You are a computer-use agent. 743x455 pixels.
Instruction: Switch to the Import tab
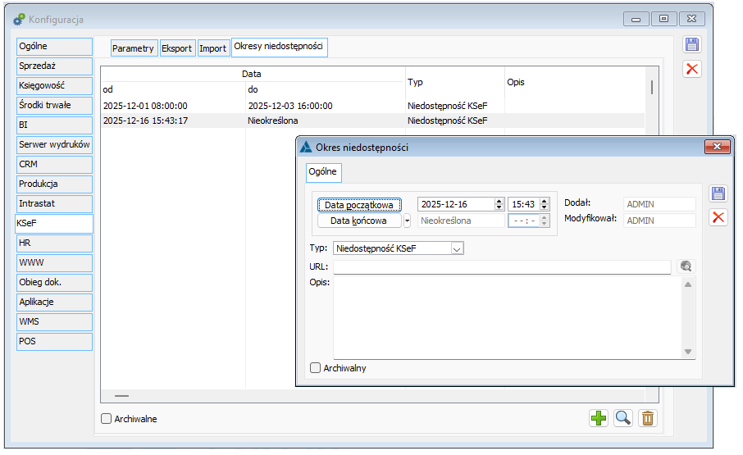(212, 48)
